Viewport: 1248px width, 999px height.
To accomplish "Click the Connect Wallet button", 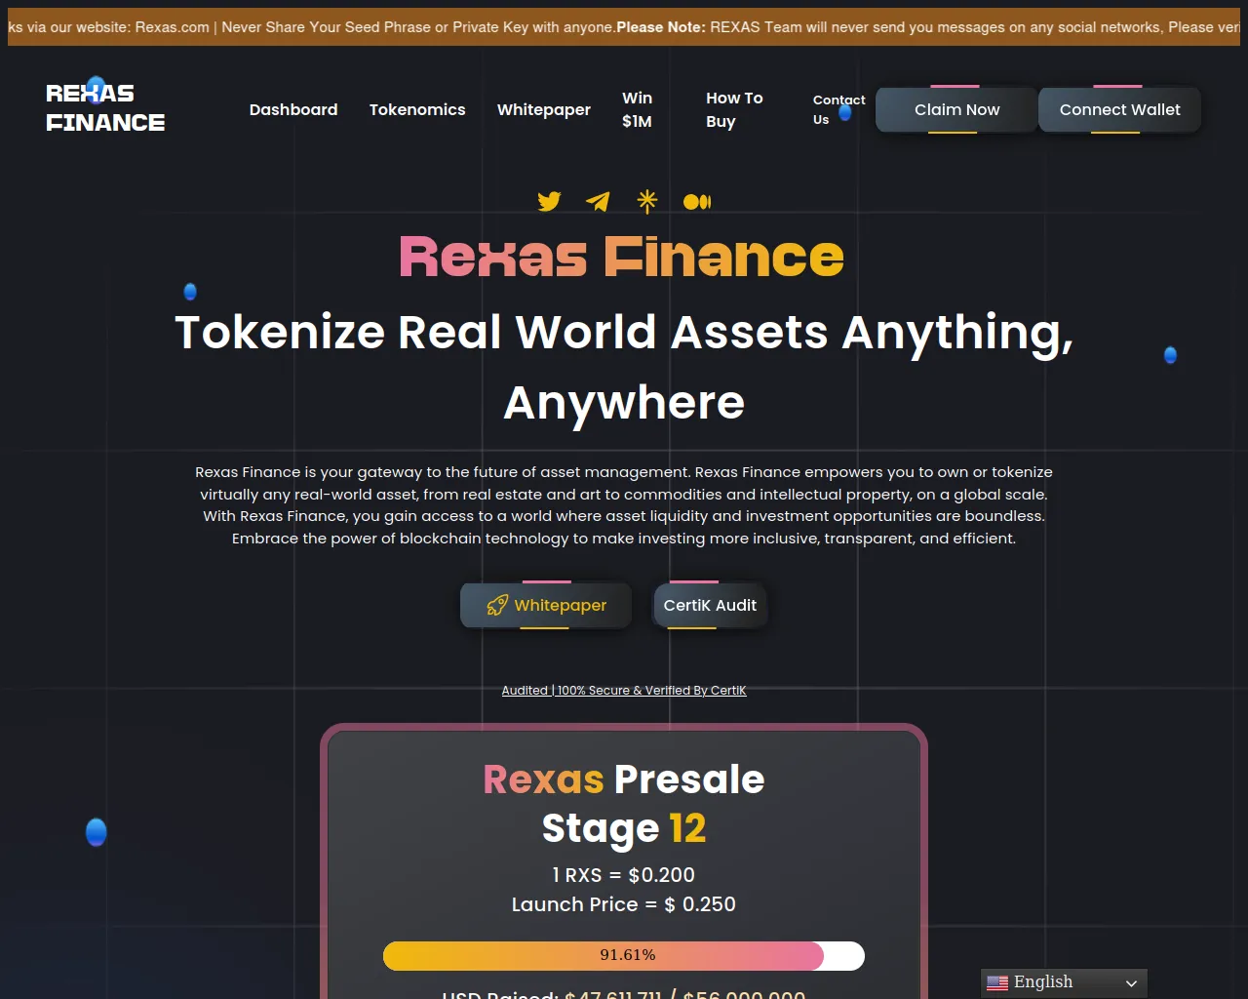I will pos(1119,109).
